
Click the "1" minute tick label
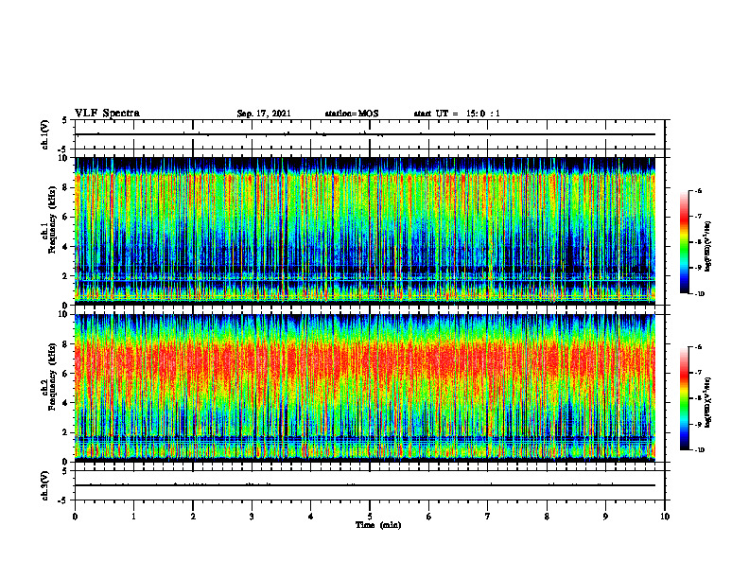coord(133,517)
